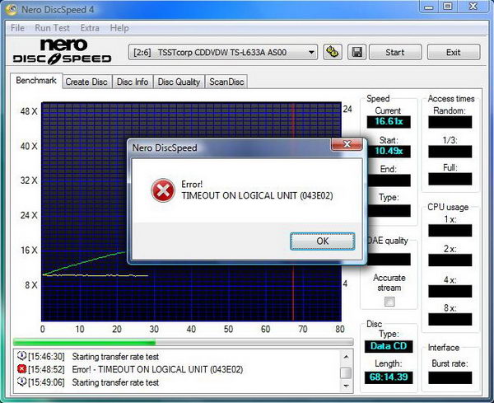Click the save (floppy disk) icon
The height and width of the screenshot is (403, 494).
356,52
